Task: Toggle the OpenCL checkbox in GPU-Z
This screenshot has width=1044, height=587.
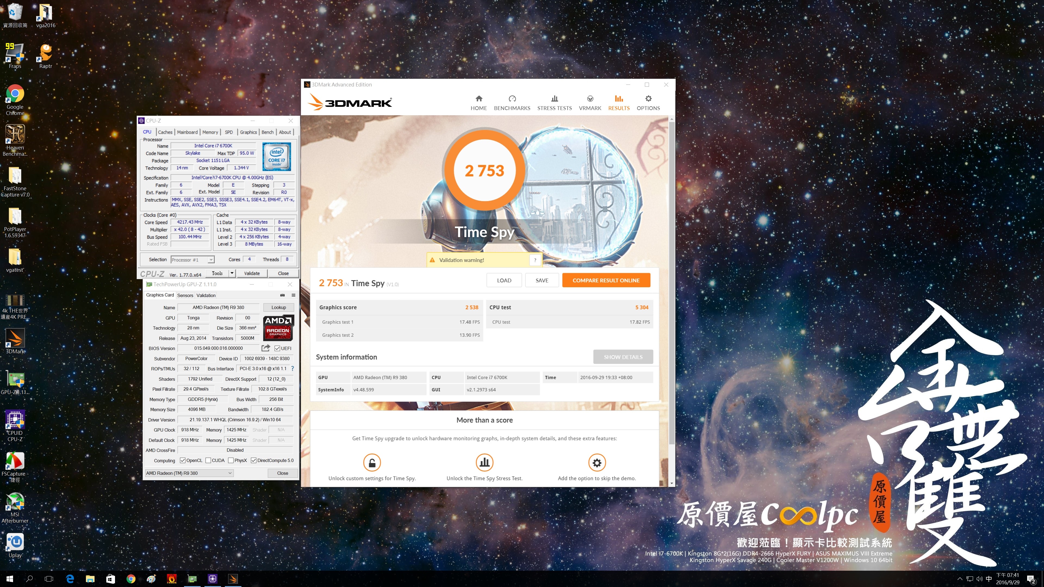Action: [183, 461]
